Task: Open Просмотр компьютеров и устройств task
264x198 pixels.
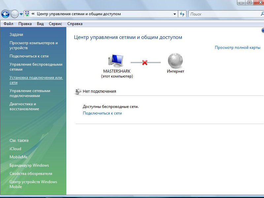Action: [34, 45]
